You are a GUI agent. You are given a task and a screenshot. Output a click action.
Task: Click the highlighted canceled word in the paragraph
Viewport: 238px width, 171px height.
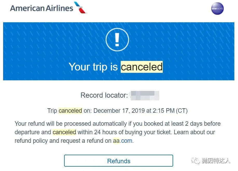click(x=64, y=132)
